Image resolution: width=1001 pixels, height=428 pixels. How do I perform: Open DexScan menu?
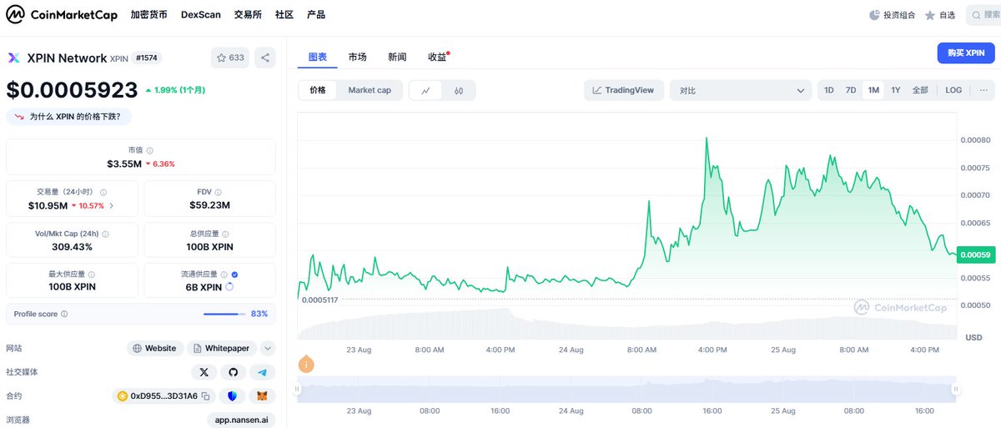(x=201, y=15)
